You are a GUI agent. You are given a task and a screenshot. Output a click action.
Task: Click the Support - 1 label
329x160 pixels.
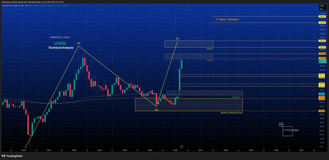pyautogui.click(x=237, y=97)
